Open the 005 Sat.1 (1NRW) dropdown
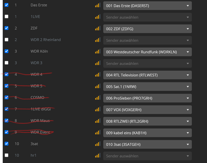 (x=148, y=87)
